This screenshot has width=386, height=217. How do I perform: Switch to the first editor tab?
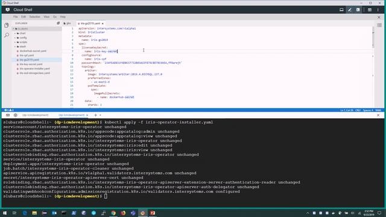pos(67,24)
